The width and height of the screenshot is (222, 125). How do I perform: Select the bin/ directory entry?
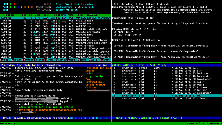[167, 71]
